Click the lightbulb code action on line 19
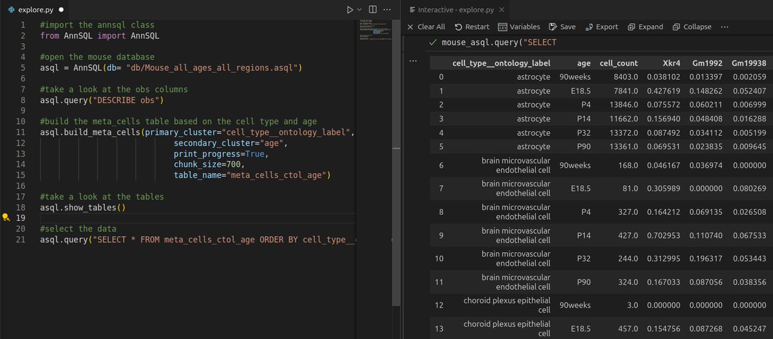The image size is (773, 339). tap(6, 219)
